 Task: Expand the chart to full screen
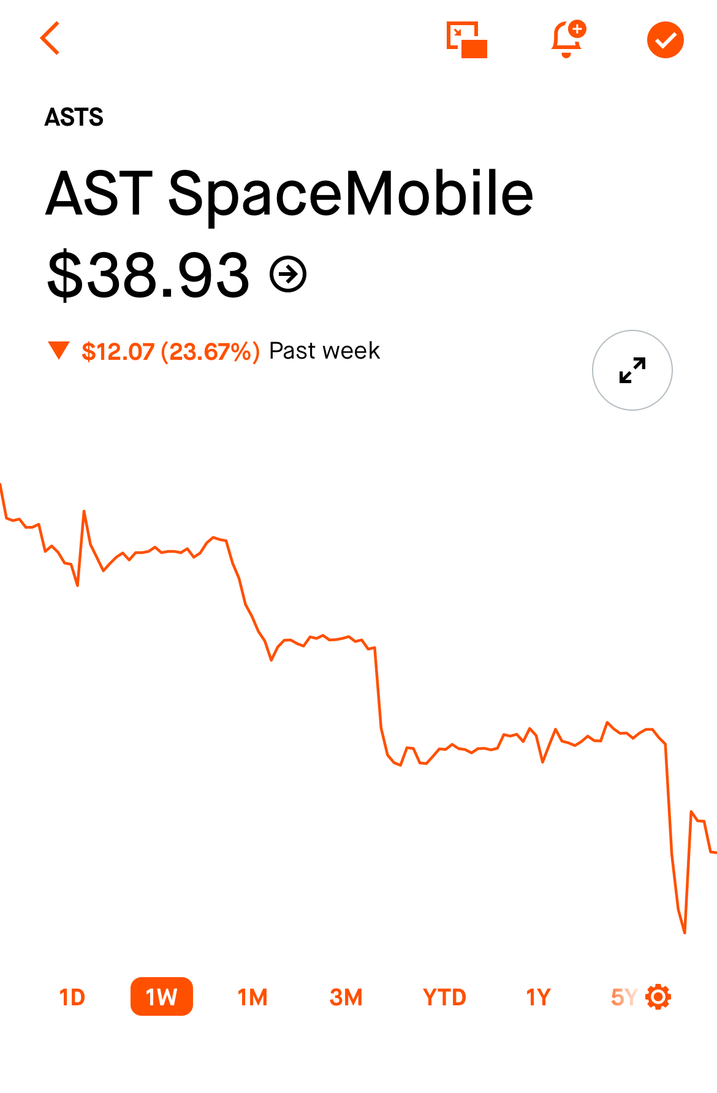click(632, 370)
